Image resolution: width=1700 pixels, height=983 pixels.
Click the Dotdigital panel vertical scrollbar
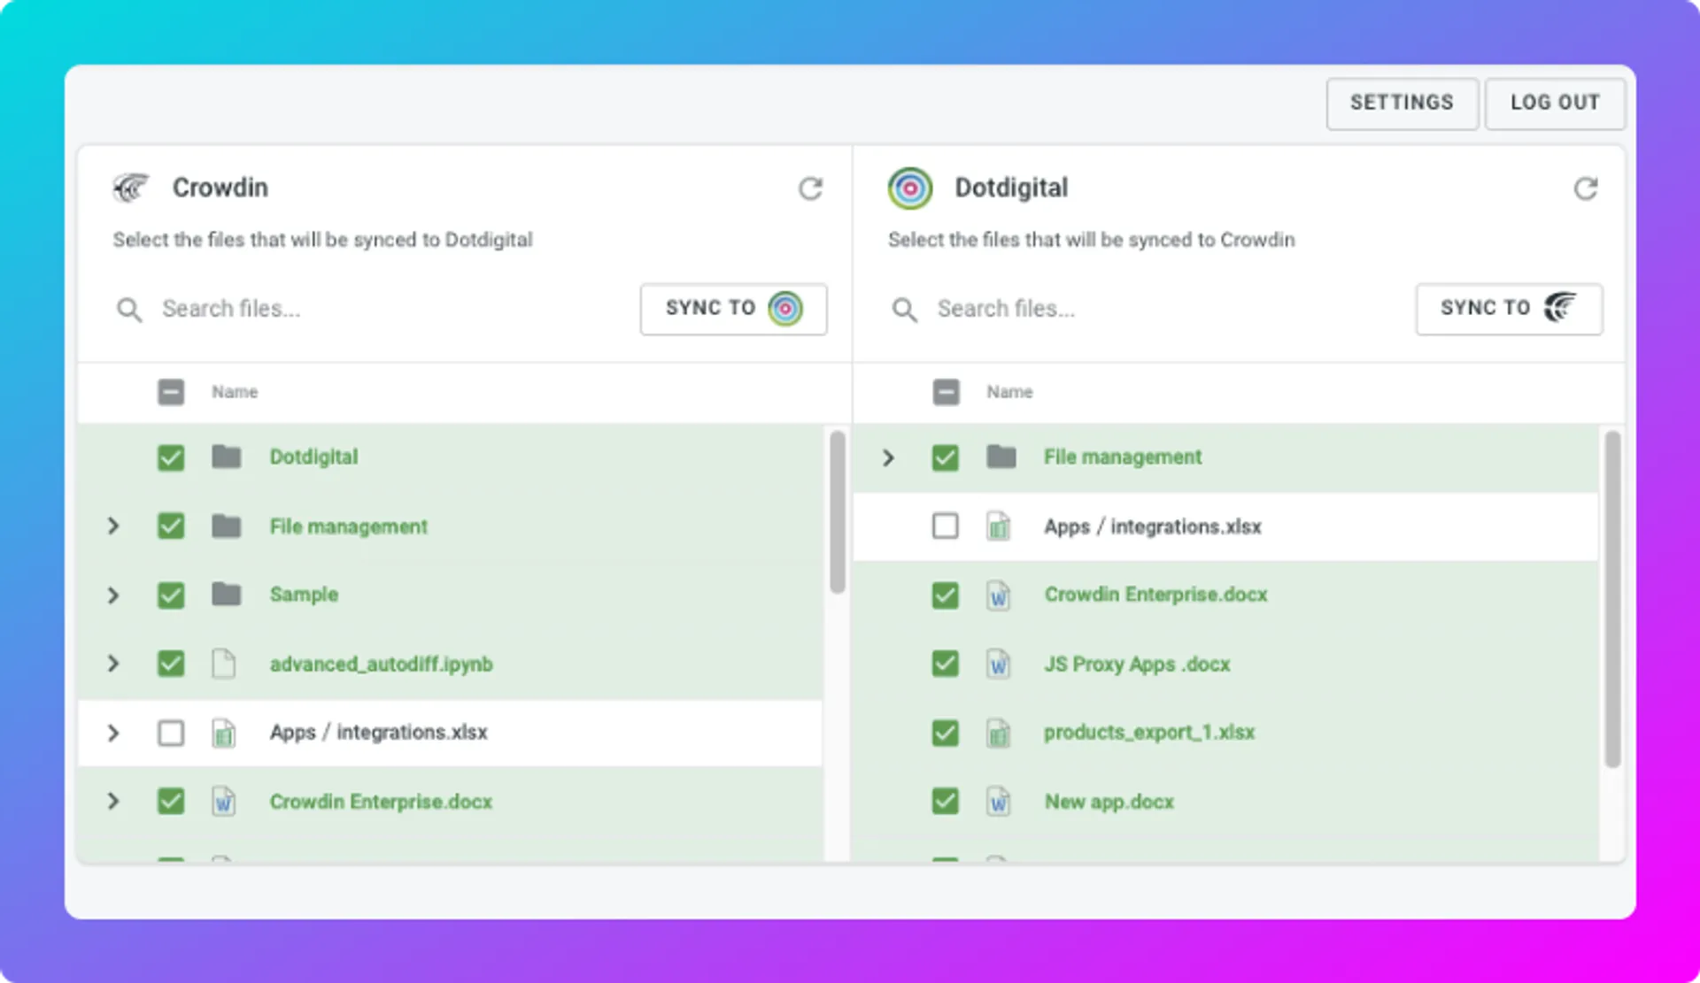pos(1612,599)
